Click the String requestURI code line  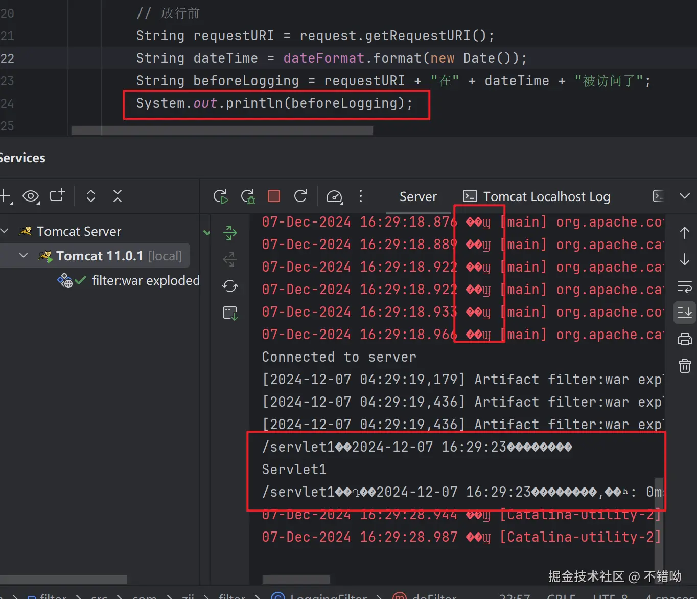[315, 36]
